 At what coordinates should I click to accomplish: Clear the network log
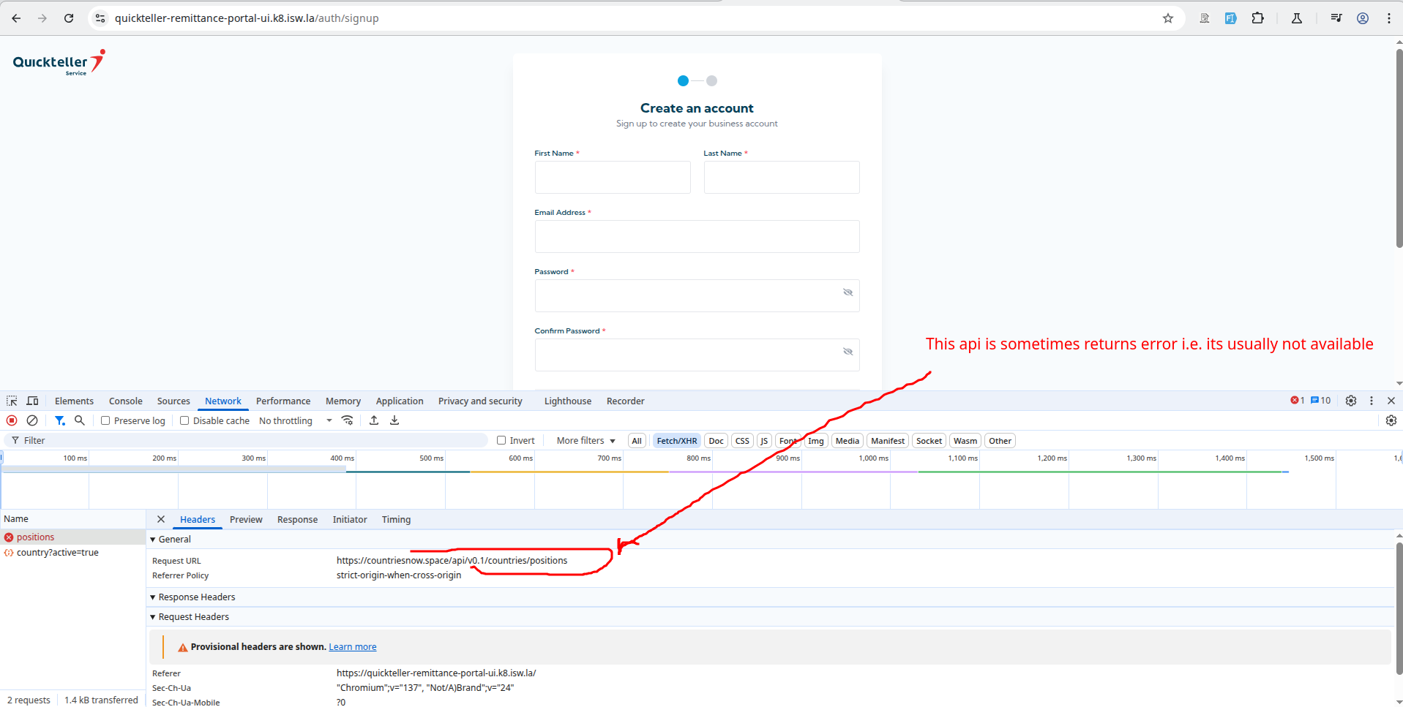[x=32, y=420]
